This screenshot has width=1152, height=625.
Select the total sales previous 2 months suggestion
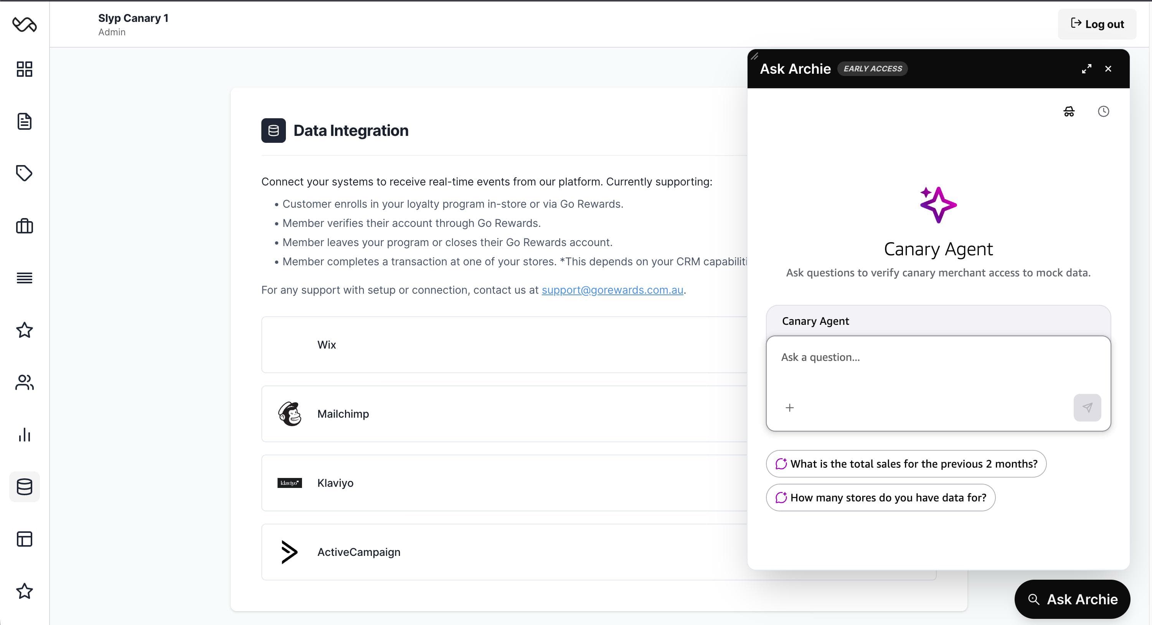click(906, 463)
